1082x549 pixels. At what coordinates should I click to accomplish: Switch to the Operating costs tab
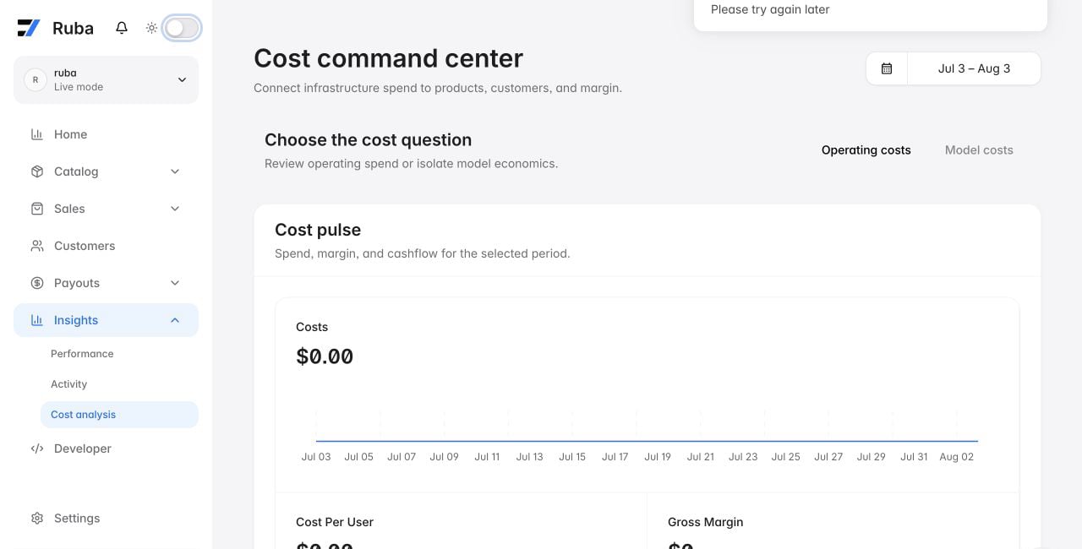point(866,150)
